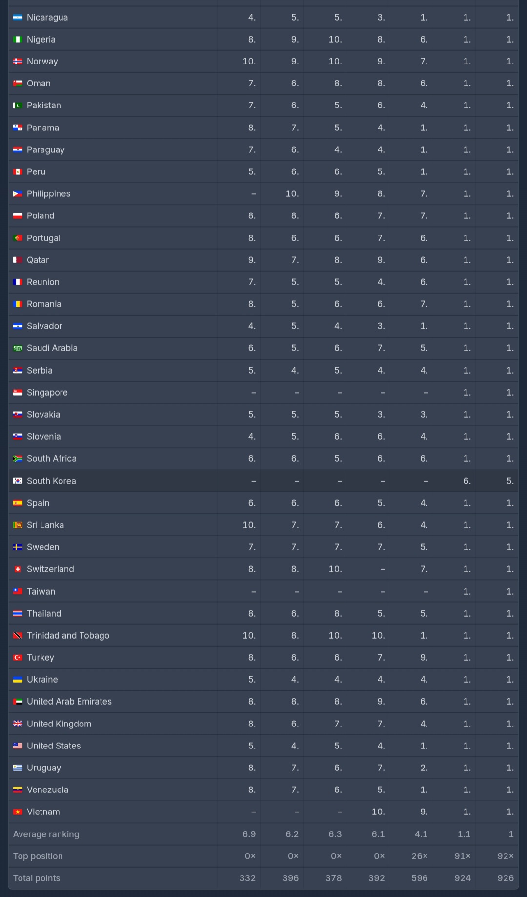Click the Vietnam flag icon
The image size is (527, 897).
click(x=18, y=812)
